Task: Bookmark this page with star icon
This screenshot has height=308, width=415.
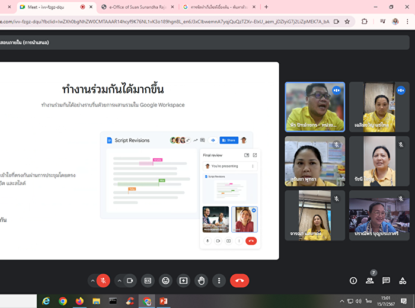Action: pyautogui.click(x=347, y=21)
